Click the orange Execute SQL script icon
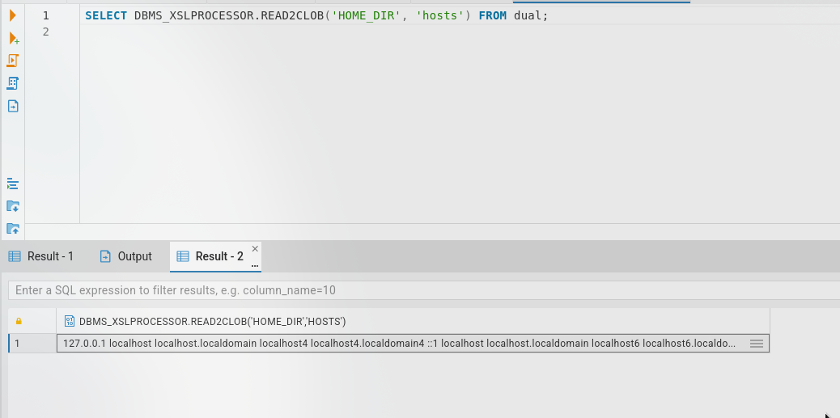This screenshot has width=840, height=418. coord(13,61)
